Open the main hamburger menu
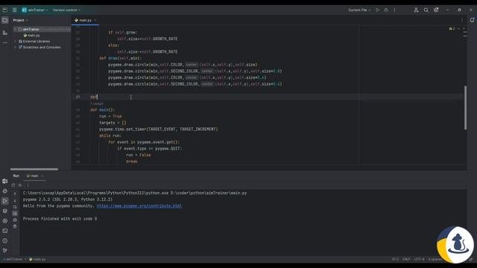 pyautogui.click(x=14, y=10)
